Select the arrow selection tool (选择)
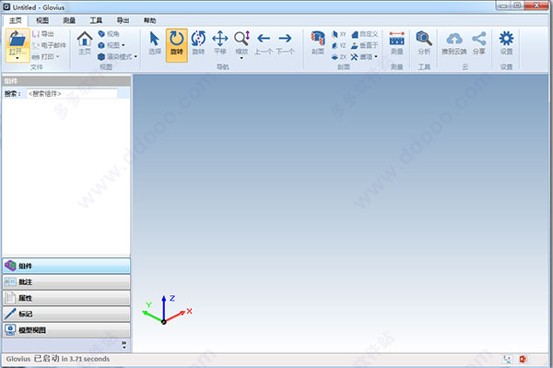 [155, 43]
